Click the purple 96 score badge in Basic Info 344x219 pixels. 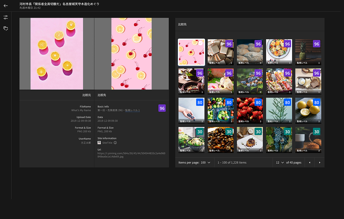(162, 108)
